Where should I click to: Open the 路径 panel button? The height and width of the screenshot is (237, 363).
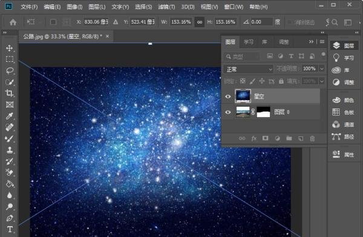click(x=343, y=136)
